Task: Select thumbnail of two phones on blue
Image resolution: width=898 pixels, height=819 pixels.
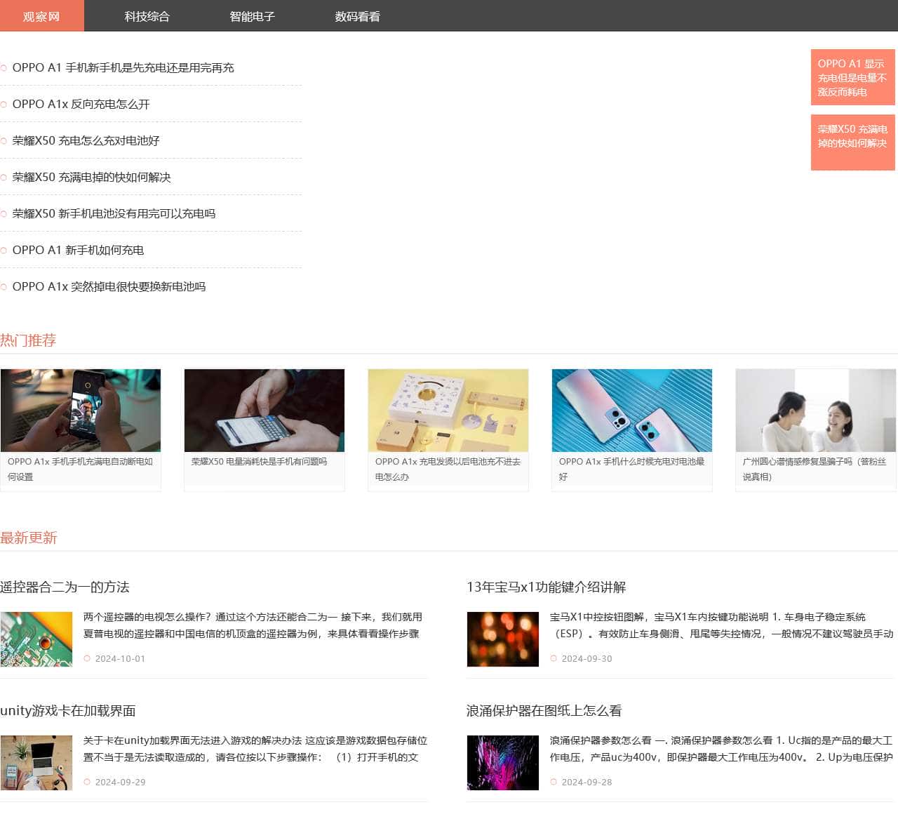Action: (632, 411)
